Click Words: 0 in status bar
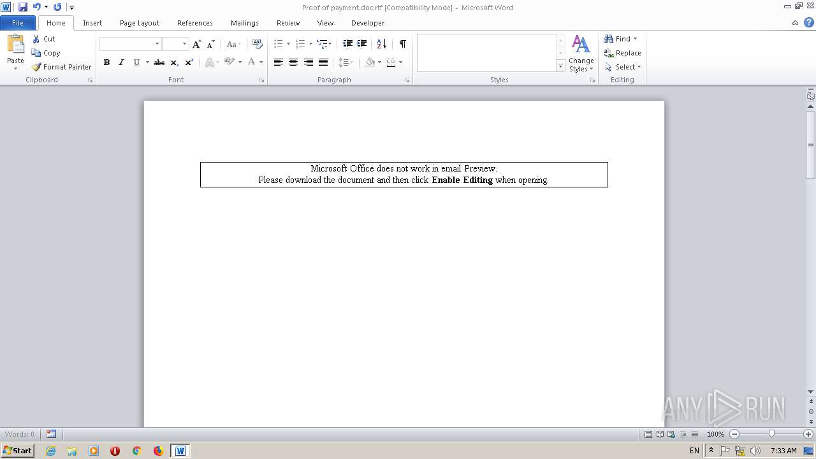 pyautogui.click(x=20, y=434)
